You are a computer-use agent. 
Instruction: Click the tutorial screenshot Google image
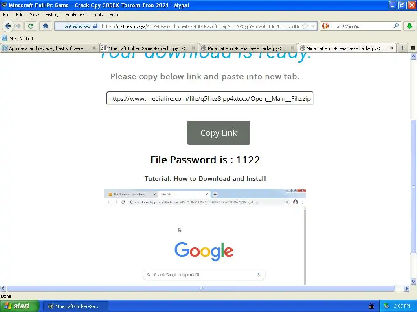coord(205,237)
